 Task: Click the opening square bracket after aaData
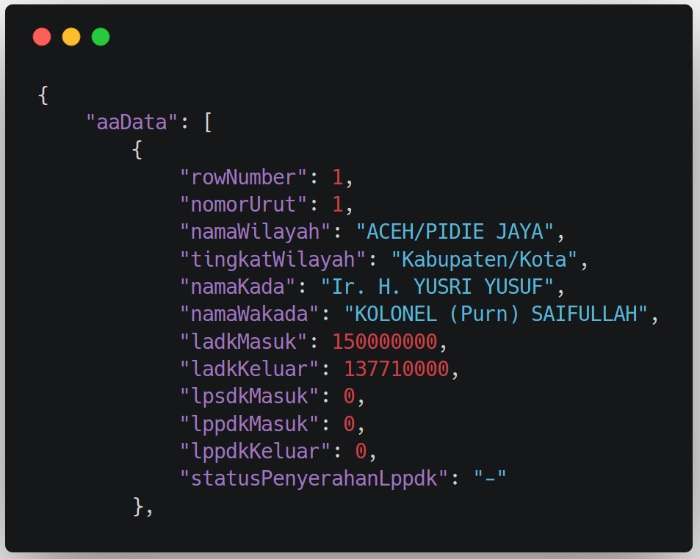click(x=208, y=122)
